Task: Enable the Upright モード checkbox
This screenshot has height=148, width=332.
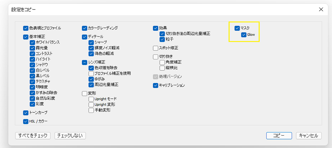Action: 91,99
